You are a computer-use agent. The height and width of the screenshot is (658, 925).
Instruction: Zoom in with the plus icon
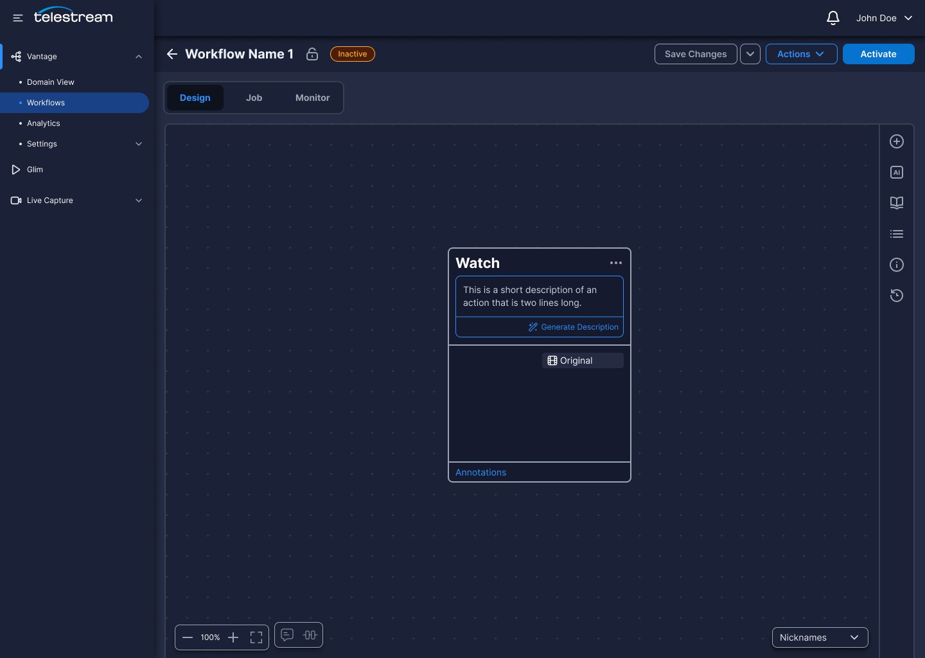pos(233,637)
